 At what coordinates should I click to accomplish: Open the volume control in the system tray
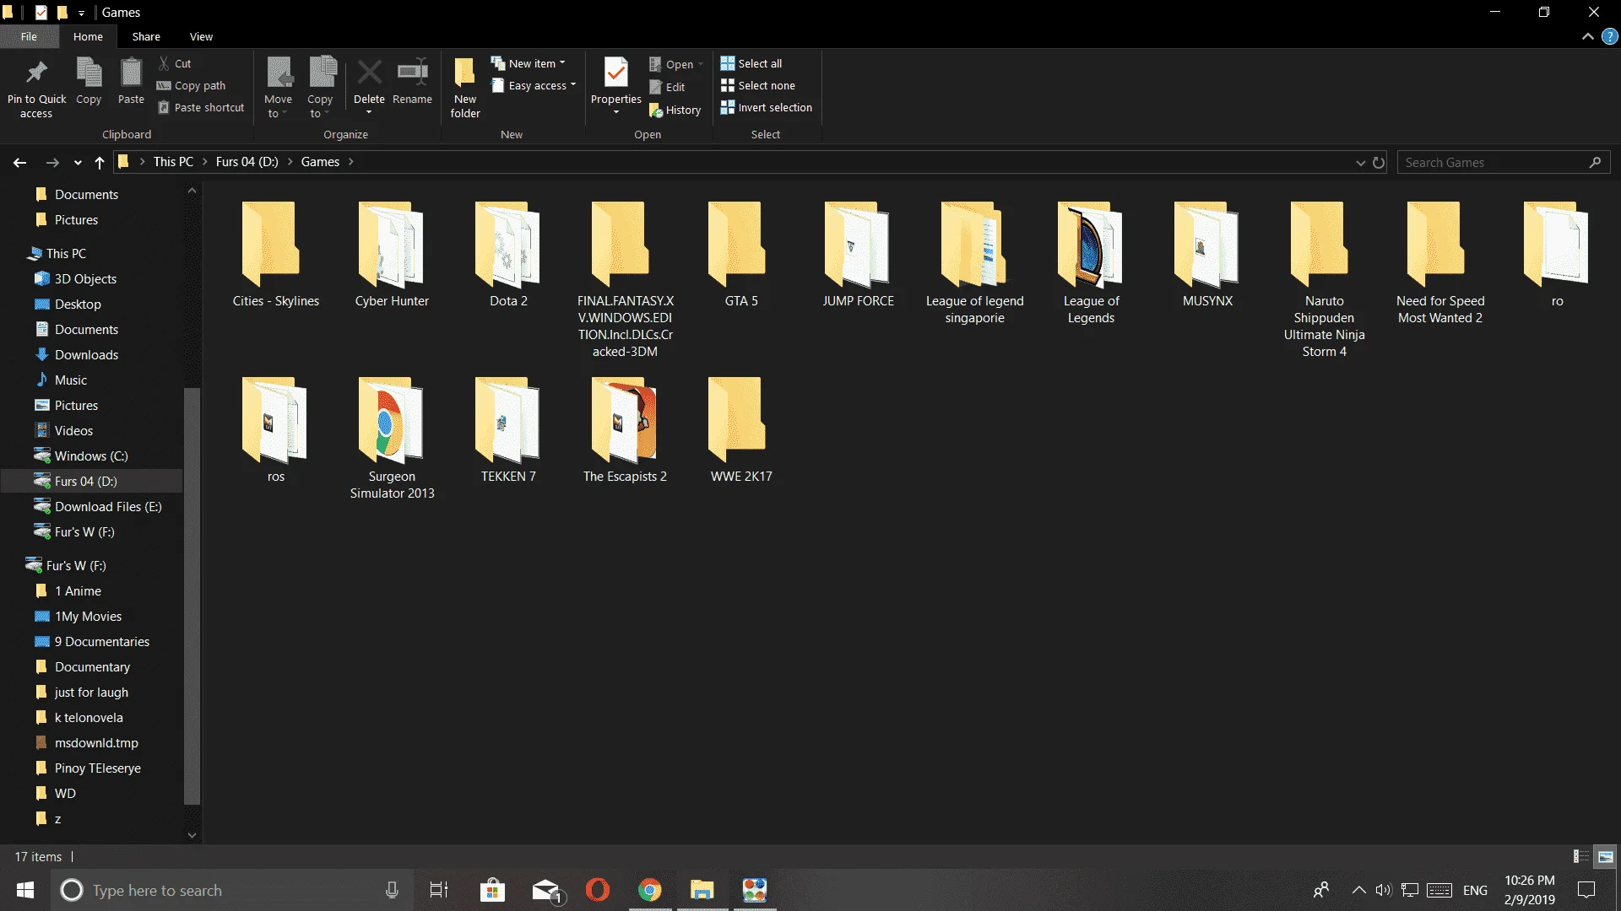[x=1383, y=890]
